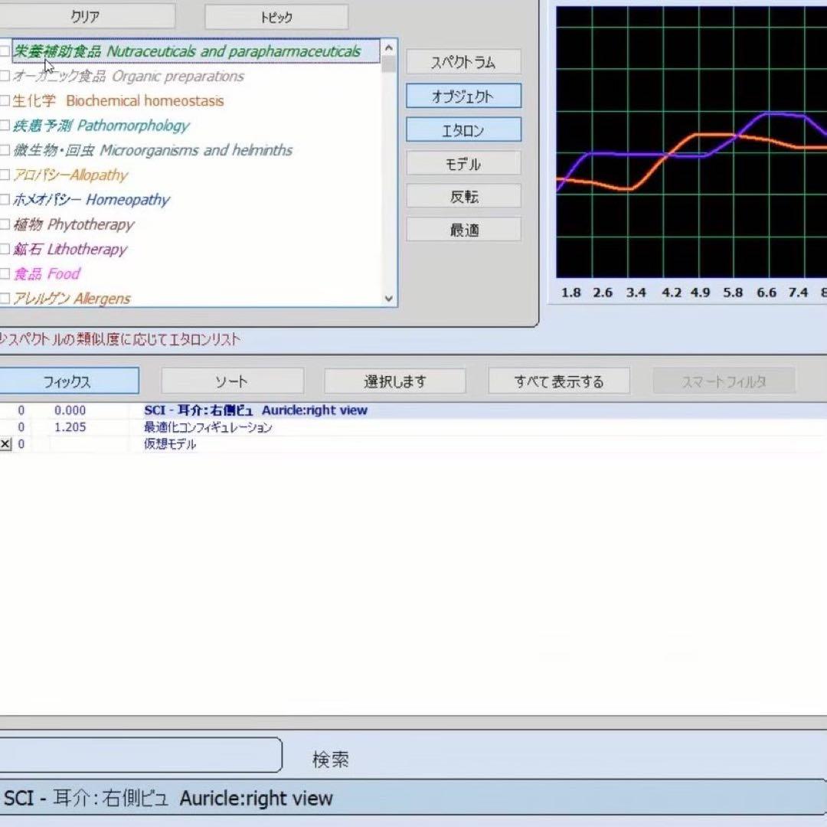The height and width of the screenshot is (827, 827).
Task: Check the Nutraceuticals and parapharmaceuticals checkbox
Action: [x=5, y=52]
